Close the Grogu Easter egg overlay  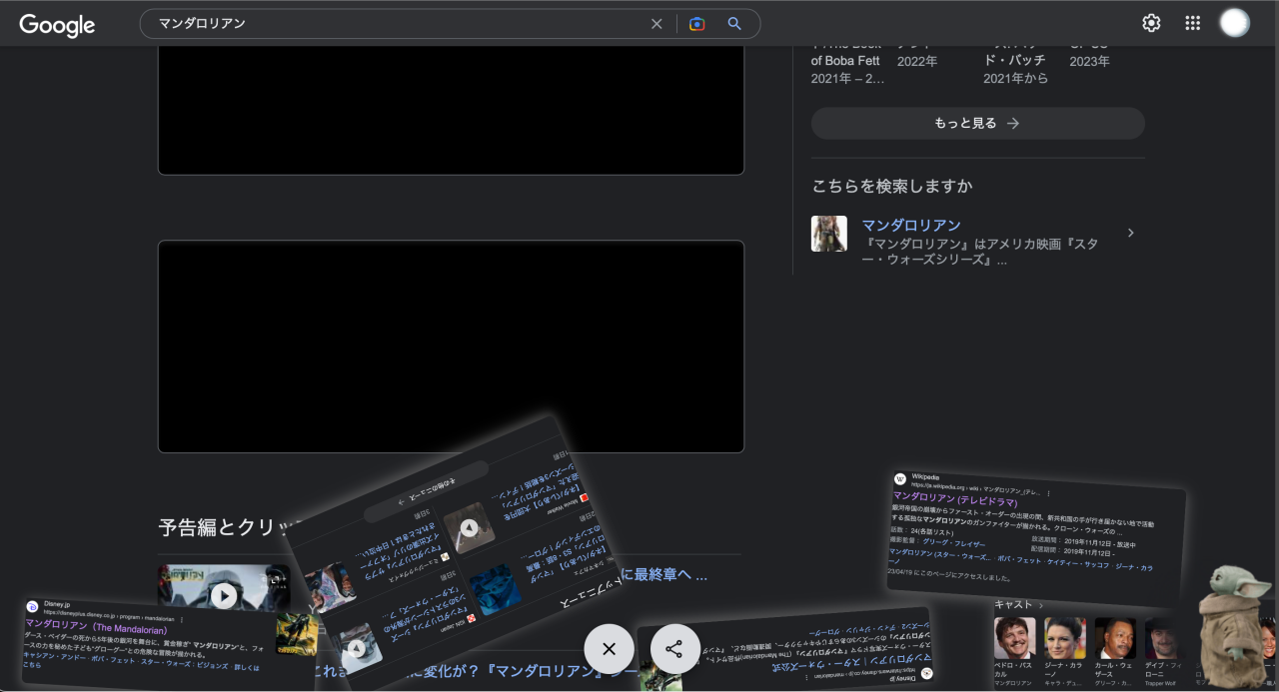click(610, 649)
